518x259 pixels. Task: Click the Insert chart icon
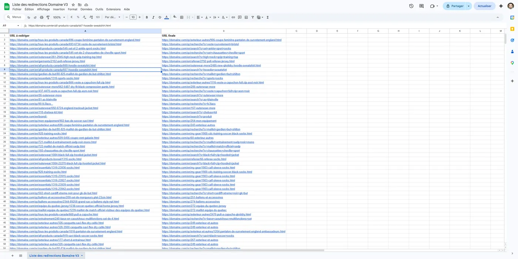click(246, 17)
